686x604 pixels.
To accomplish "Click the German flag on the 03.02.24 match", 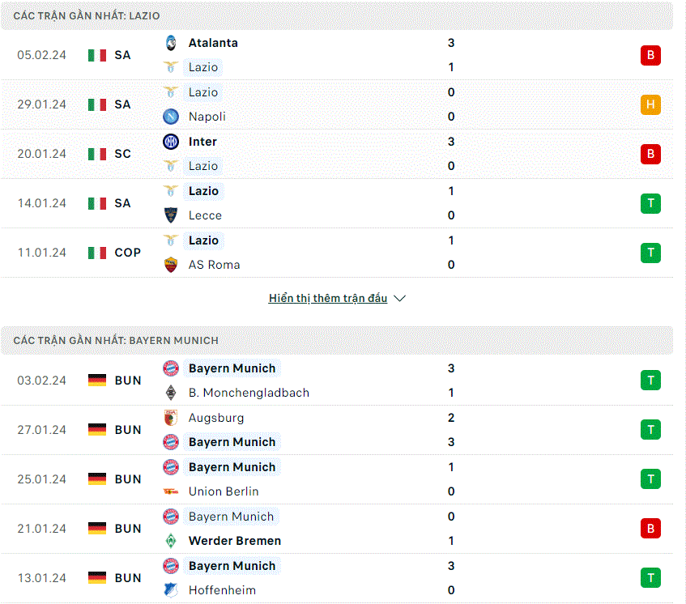I will (x=97, y=380).
